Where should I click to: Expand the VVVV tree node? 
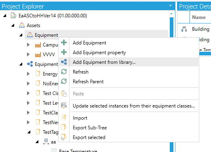point(28,55)
